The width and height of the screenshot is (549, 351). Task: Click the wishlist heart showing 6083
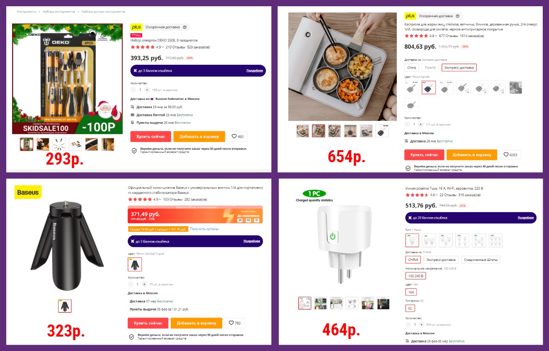[x=510, y=155]
